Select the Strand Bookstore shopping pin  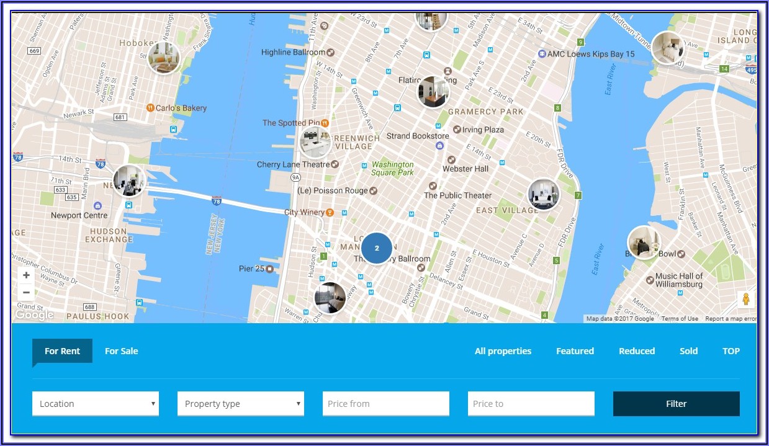(439, 145)
